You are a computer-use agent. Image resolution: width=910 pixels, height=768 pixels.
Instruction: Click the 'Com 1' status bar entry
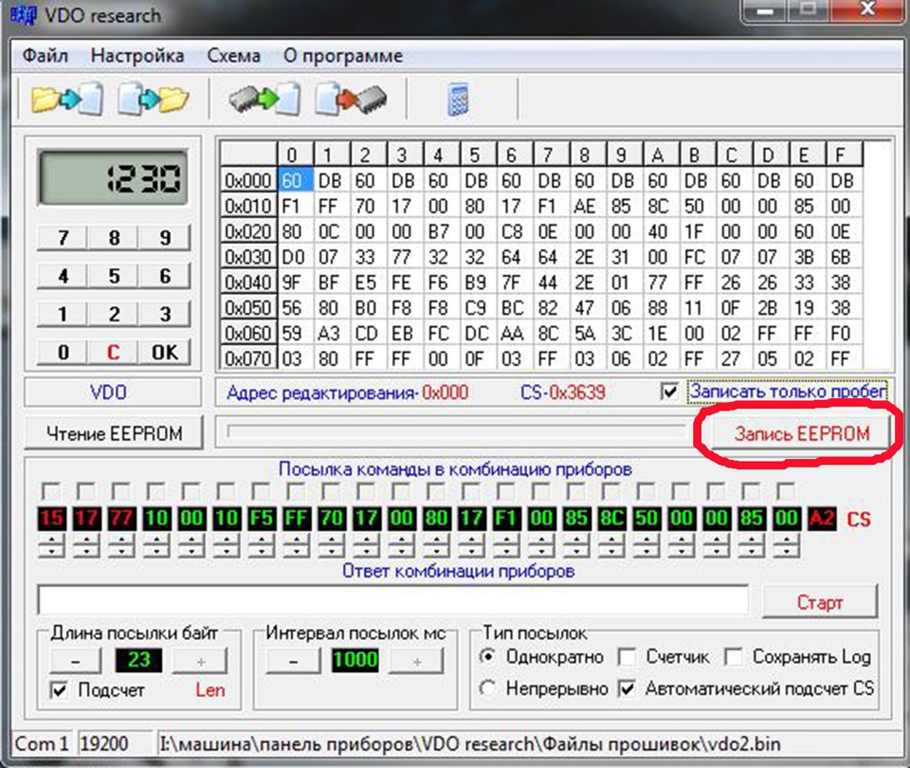42,743
